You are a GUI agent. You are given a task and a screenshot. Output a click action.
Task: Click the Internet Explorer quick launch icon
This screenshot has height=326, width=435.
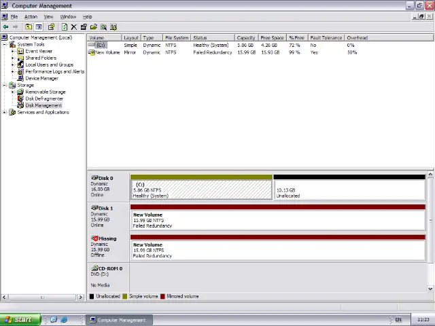pos(64,320)
